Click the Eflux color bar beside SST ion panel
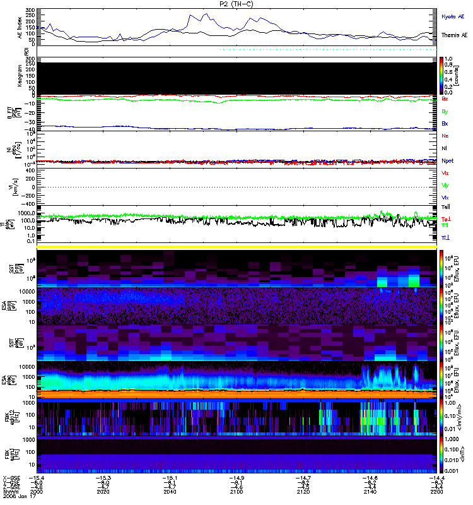 (441, 268)
